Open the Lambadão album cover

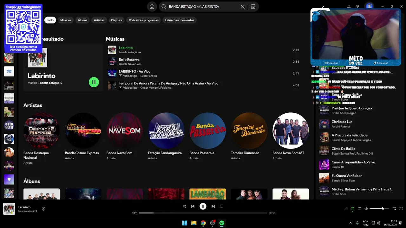(x=208, y=194)
